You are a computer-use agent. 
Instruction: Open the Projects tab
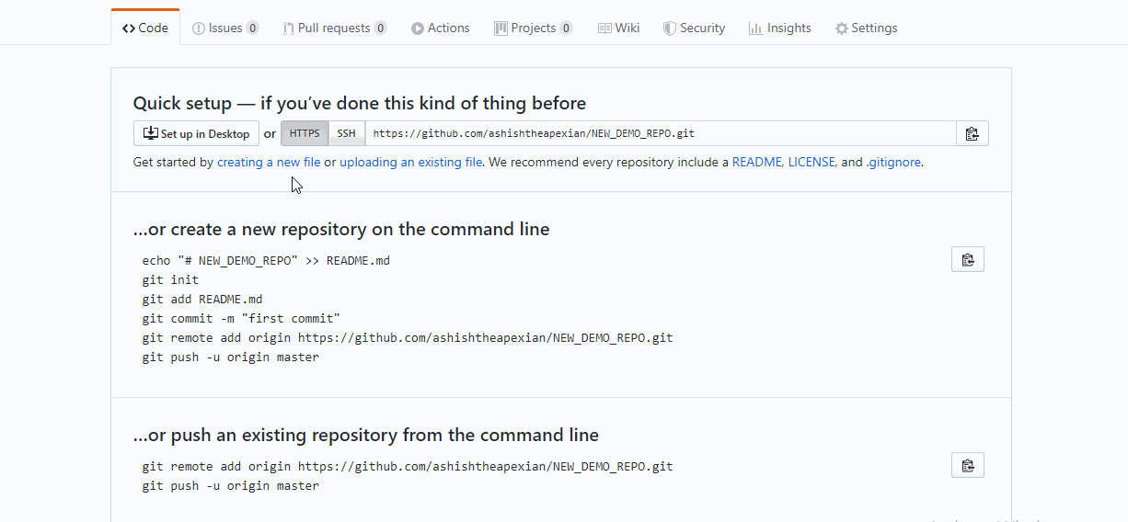(533, 28)
